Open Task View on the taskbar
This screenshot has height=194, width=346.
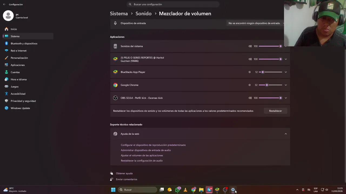[162, 190]
